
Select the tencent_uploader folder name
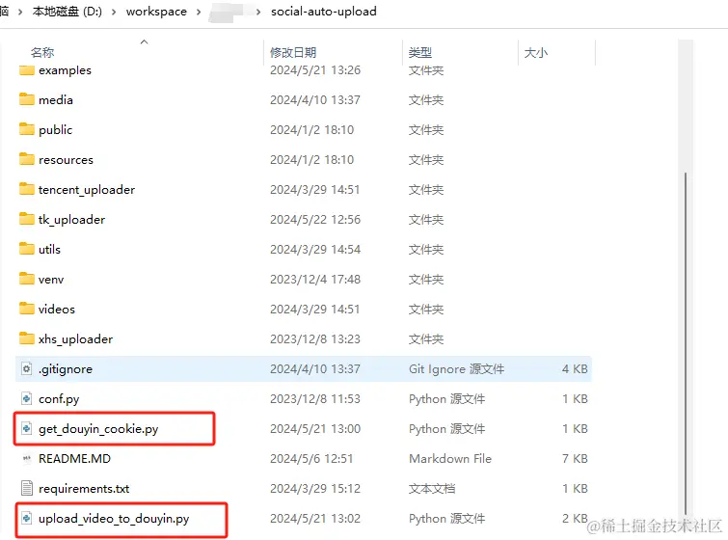pyautogui.click(x=87, y=189)
